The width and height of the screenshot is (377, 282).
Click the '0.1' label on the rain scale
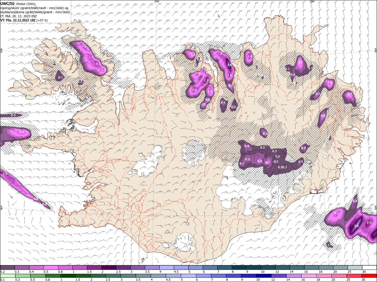pyautogui.click(x=2, y=280)
